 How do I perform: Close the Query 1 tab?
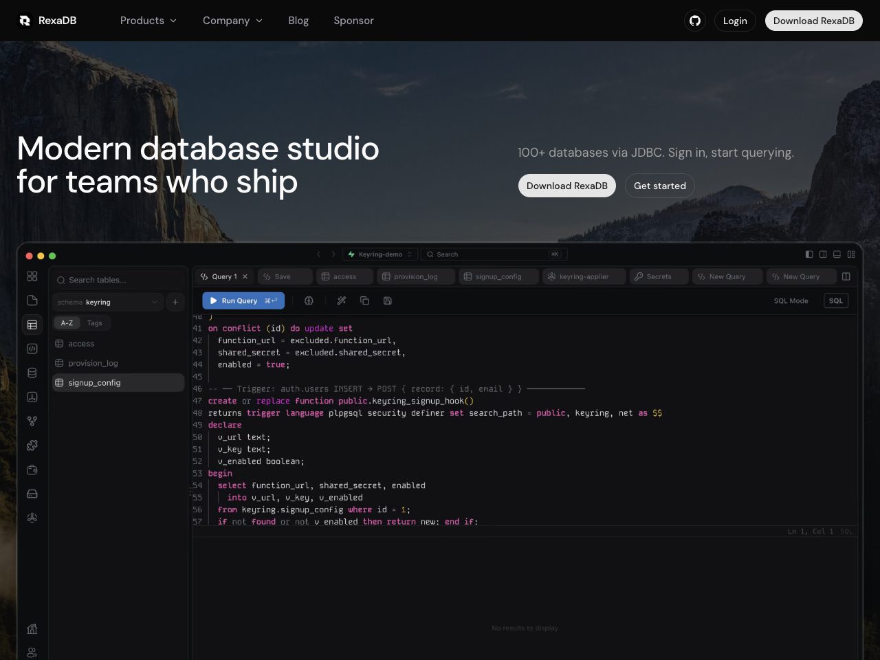point(245,276)
